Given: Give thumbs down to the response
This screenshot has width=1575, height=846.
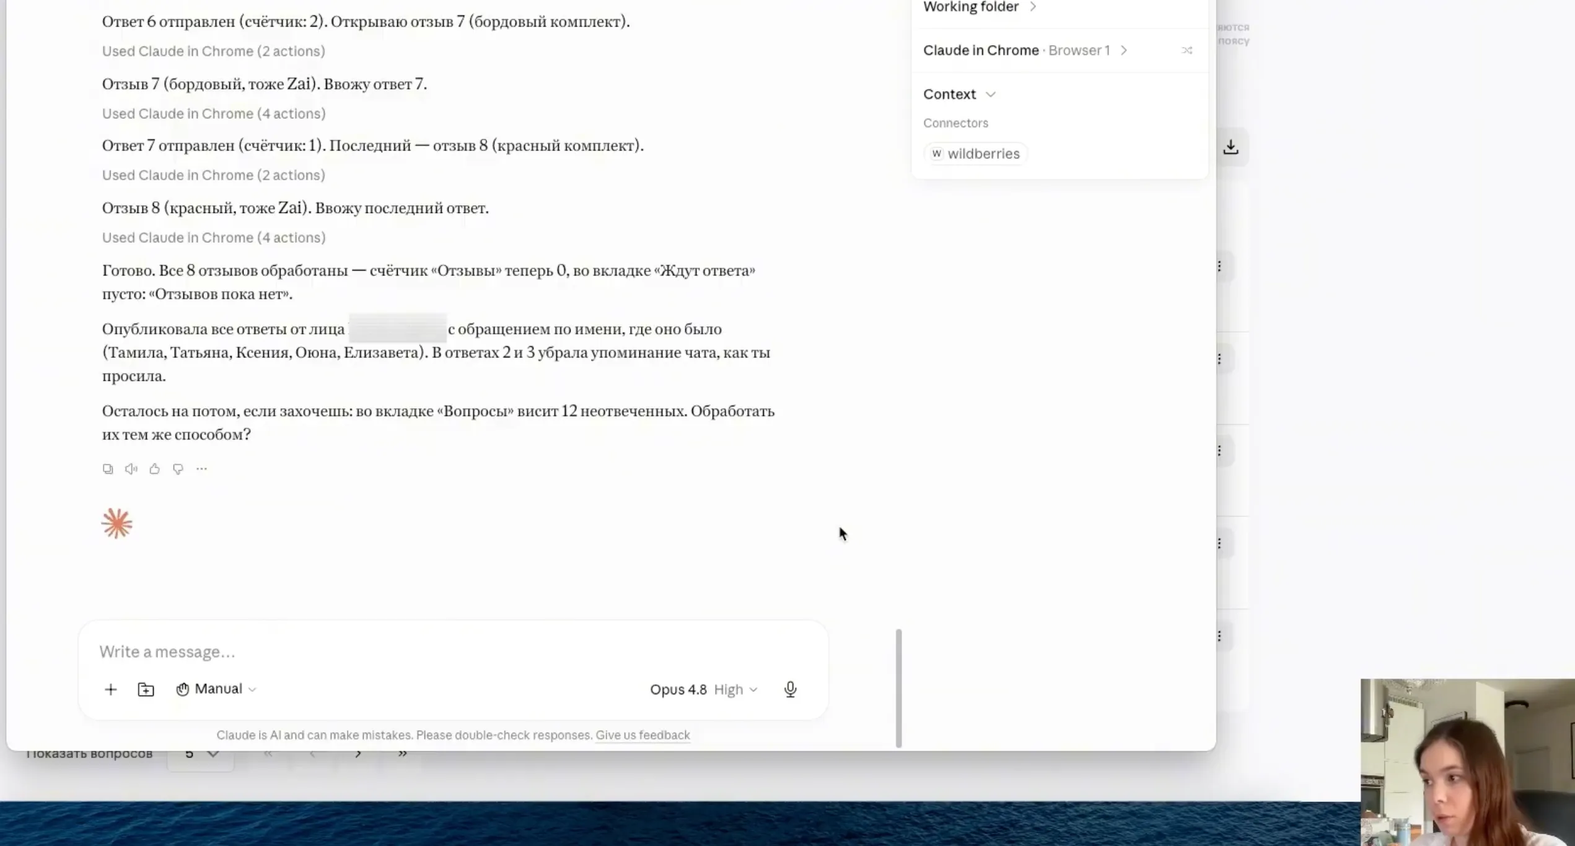Looking at the screenshot, I should [x=178, y=469].
